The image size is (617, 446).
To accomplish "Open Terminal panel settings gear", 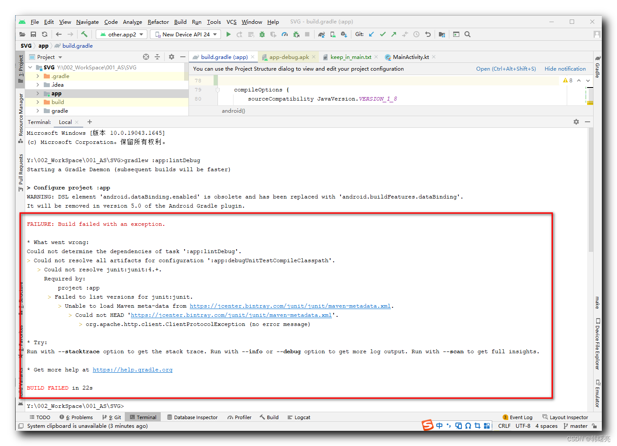I will pos(576,122).
